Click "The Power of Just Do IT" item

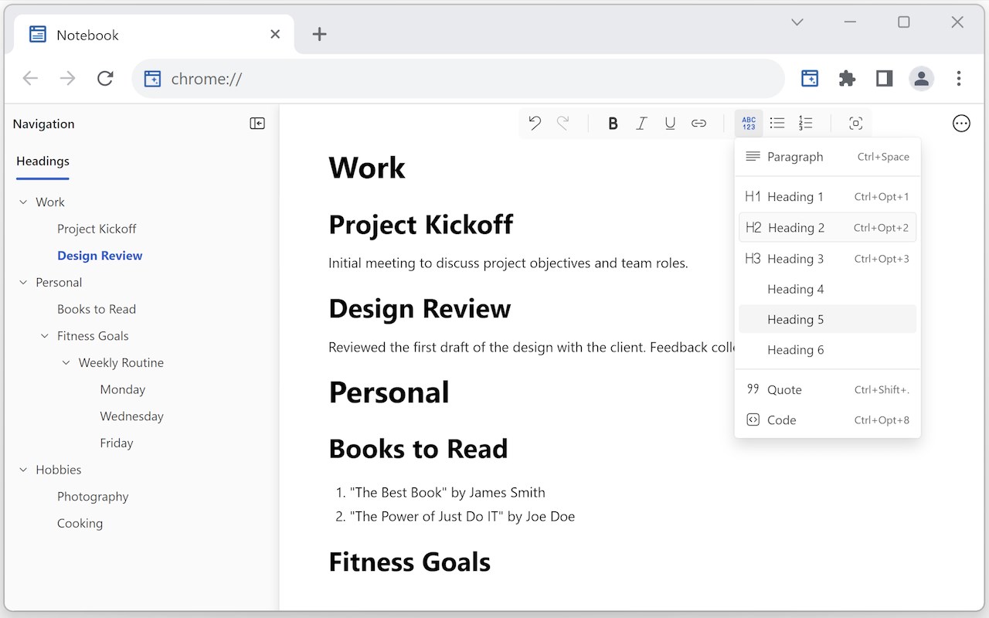tap(462, 517)
